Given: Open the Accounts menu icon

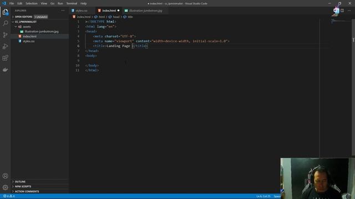Looking at the screenshot, I should pyautogui.click(x=6, y=176).
